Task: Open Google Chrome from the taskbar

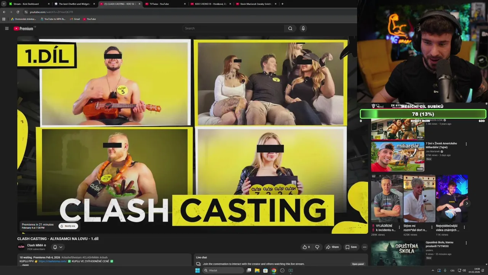Action: pos(274,270)
